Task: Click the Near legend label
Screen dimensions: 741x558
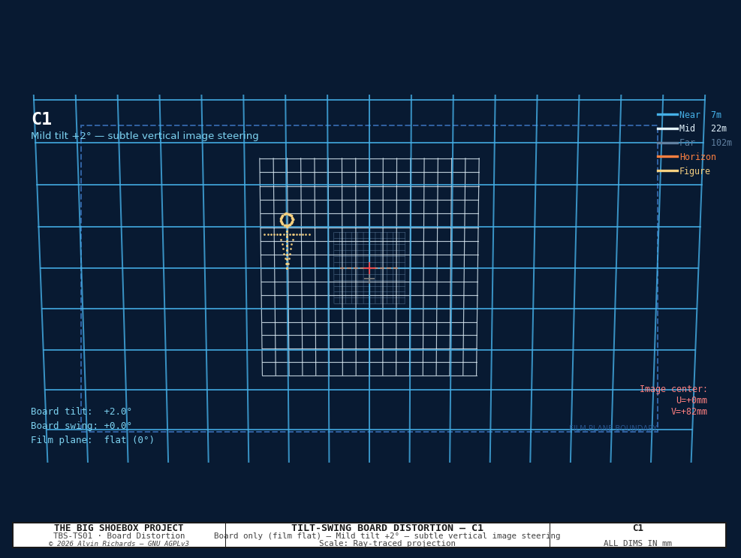Action: click(689, 115)
